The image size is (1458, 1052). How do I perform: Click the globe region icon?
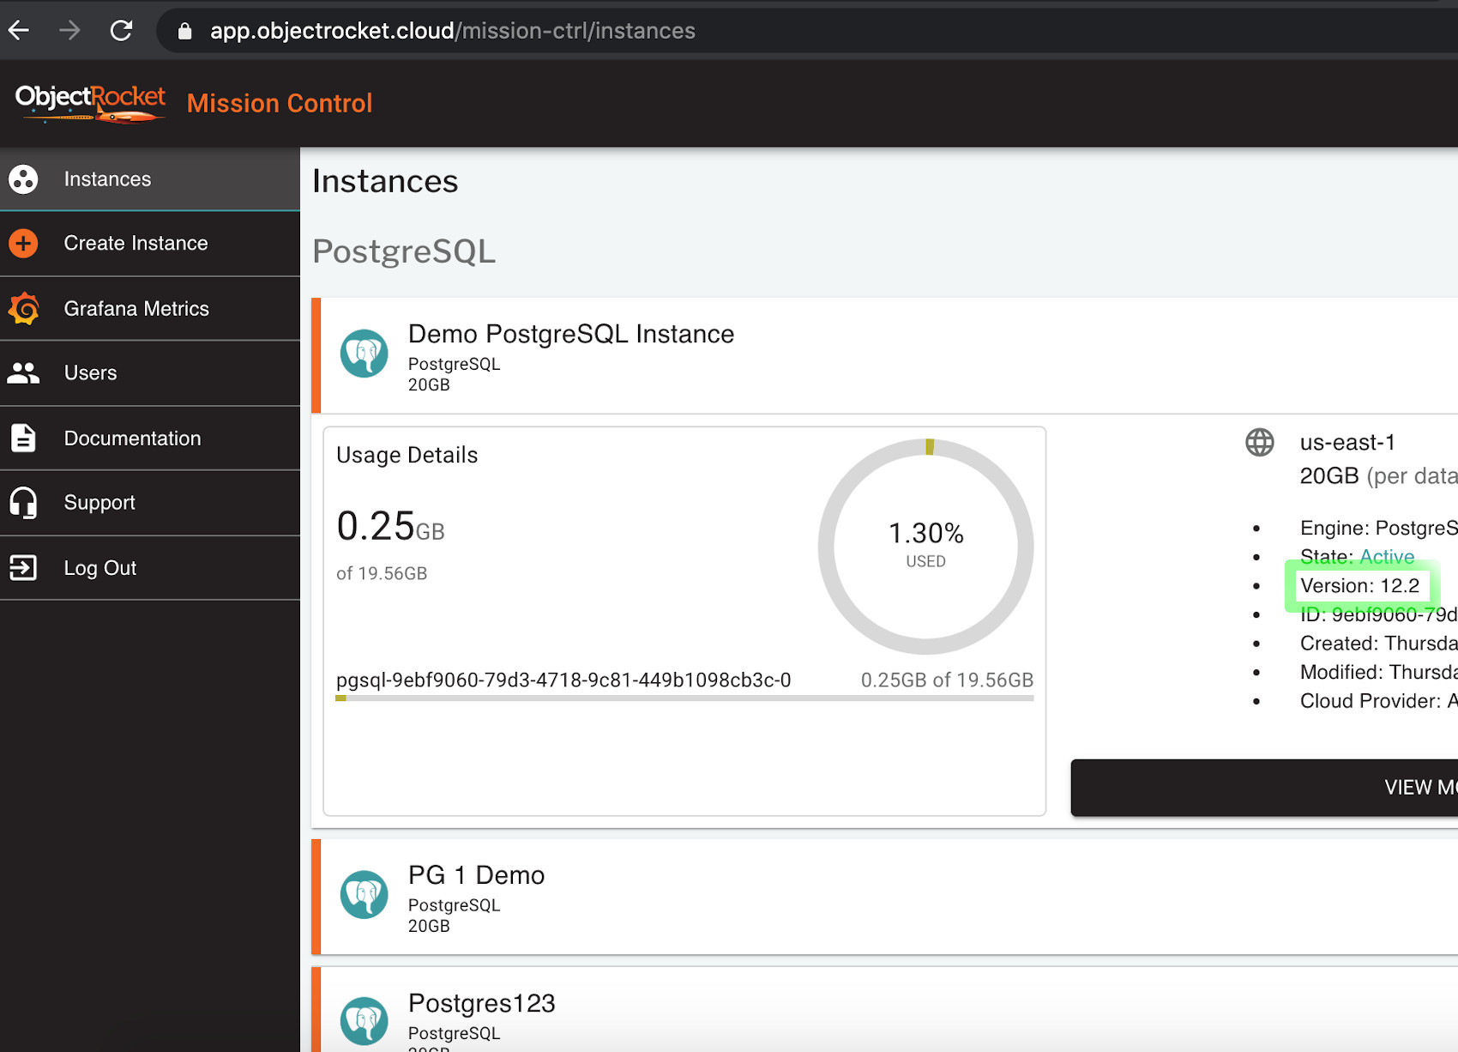point(1260,443)
